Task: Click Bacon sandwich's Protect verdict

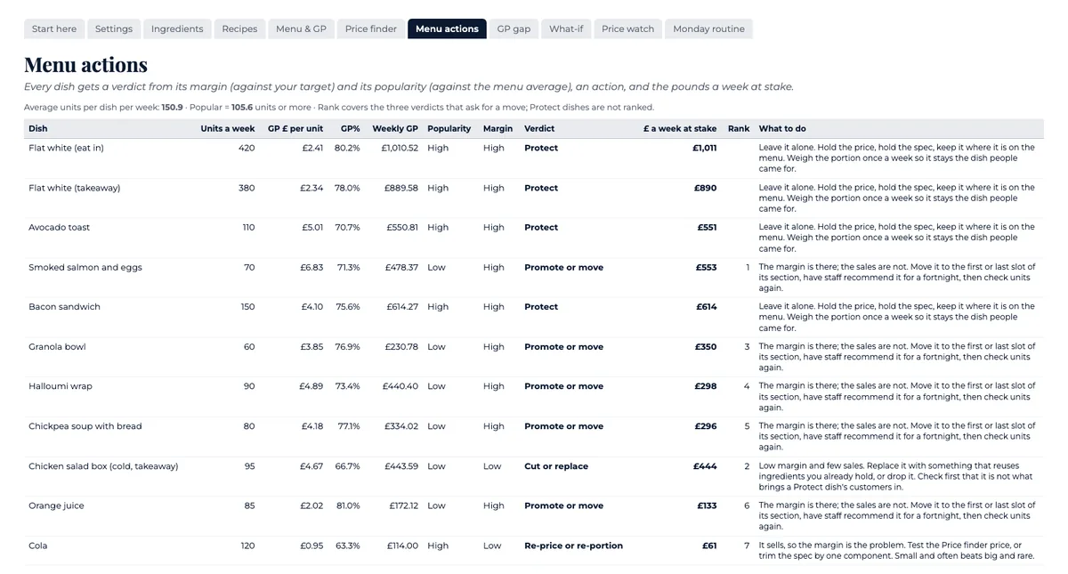Action: pos(541,306)
